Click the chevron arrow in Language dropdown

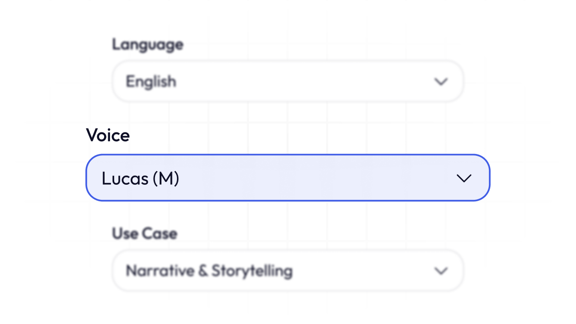tap(441, 82)
